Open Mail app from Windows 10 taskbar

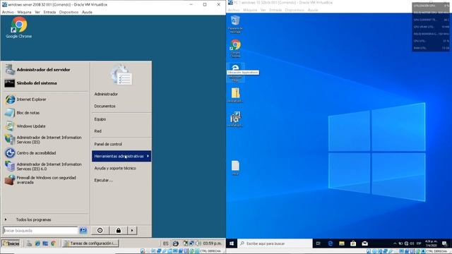click(x=364, y=243)
